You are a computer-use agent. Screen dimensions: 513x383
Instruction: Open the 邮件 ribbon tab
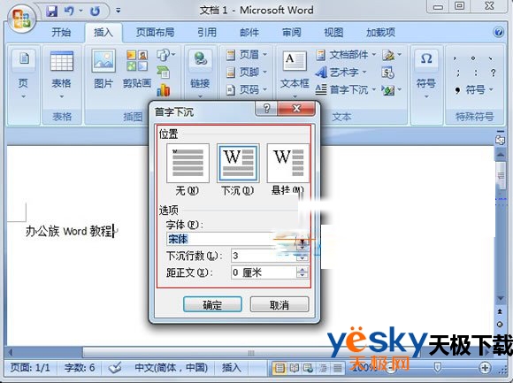[249, 32]
